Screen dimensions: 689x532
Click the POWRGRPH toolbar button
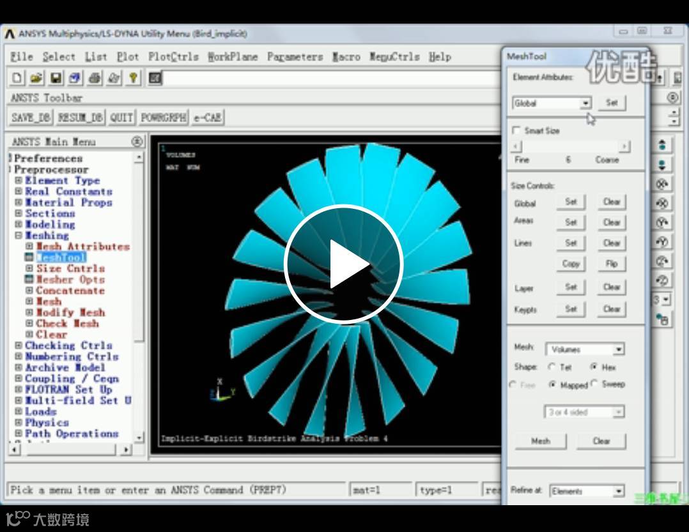click(164, 118)
